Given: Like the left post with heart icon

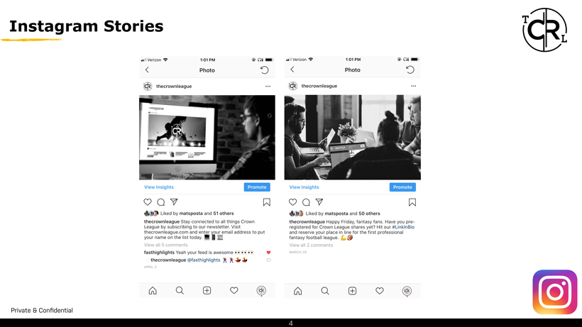Looking at the screenshot, I should [x=148, y=202].
